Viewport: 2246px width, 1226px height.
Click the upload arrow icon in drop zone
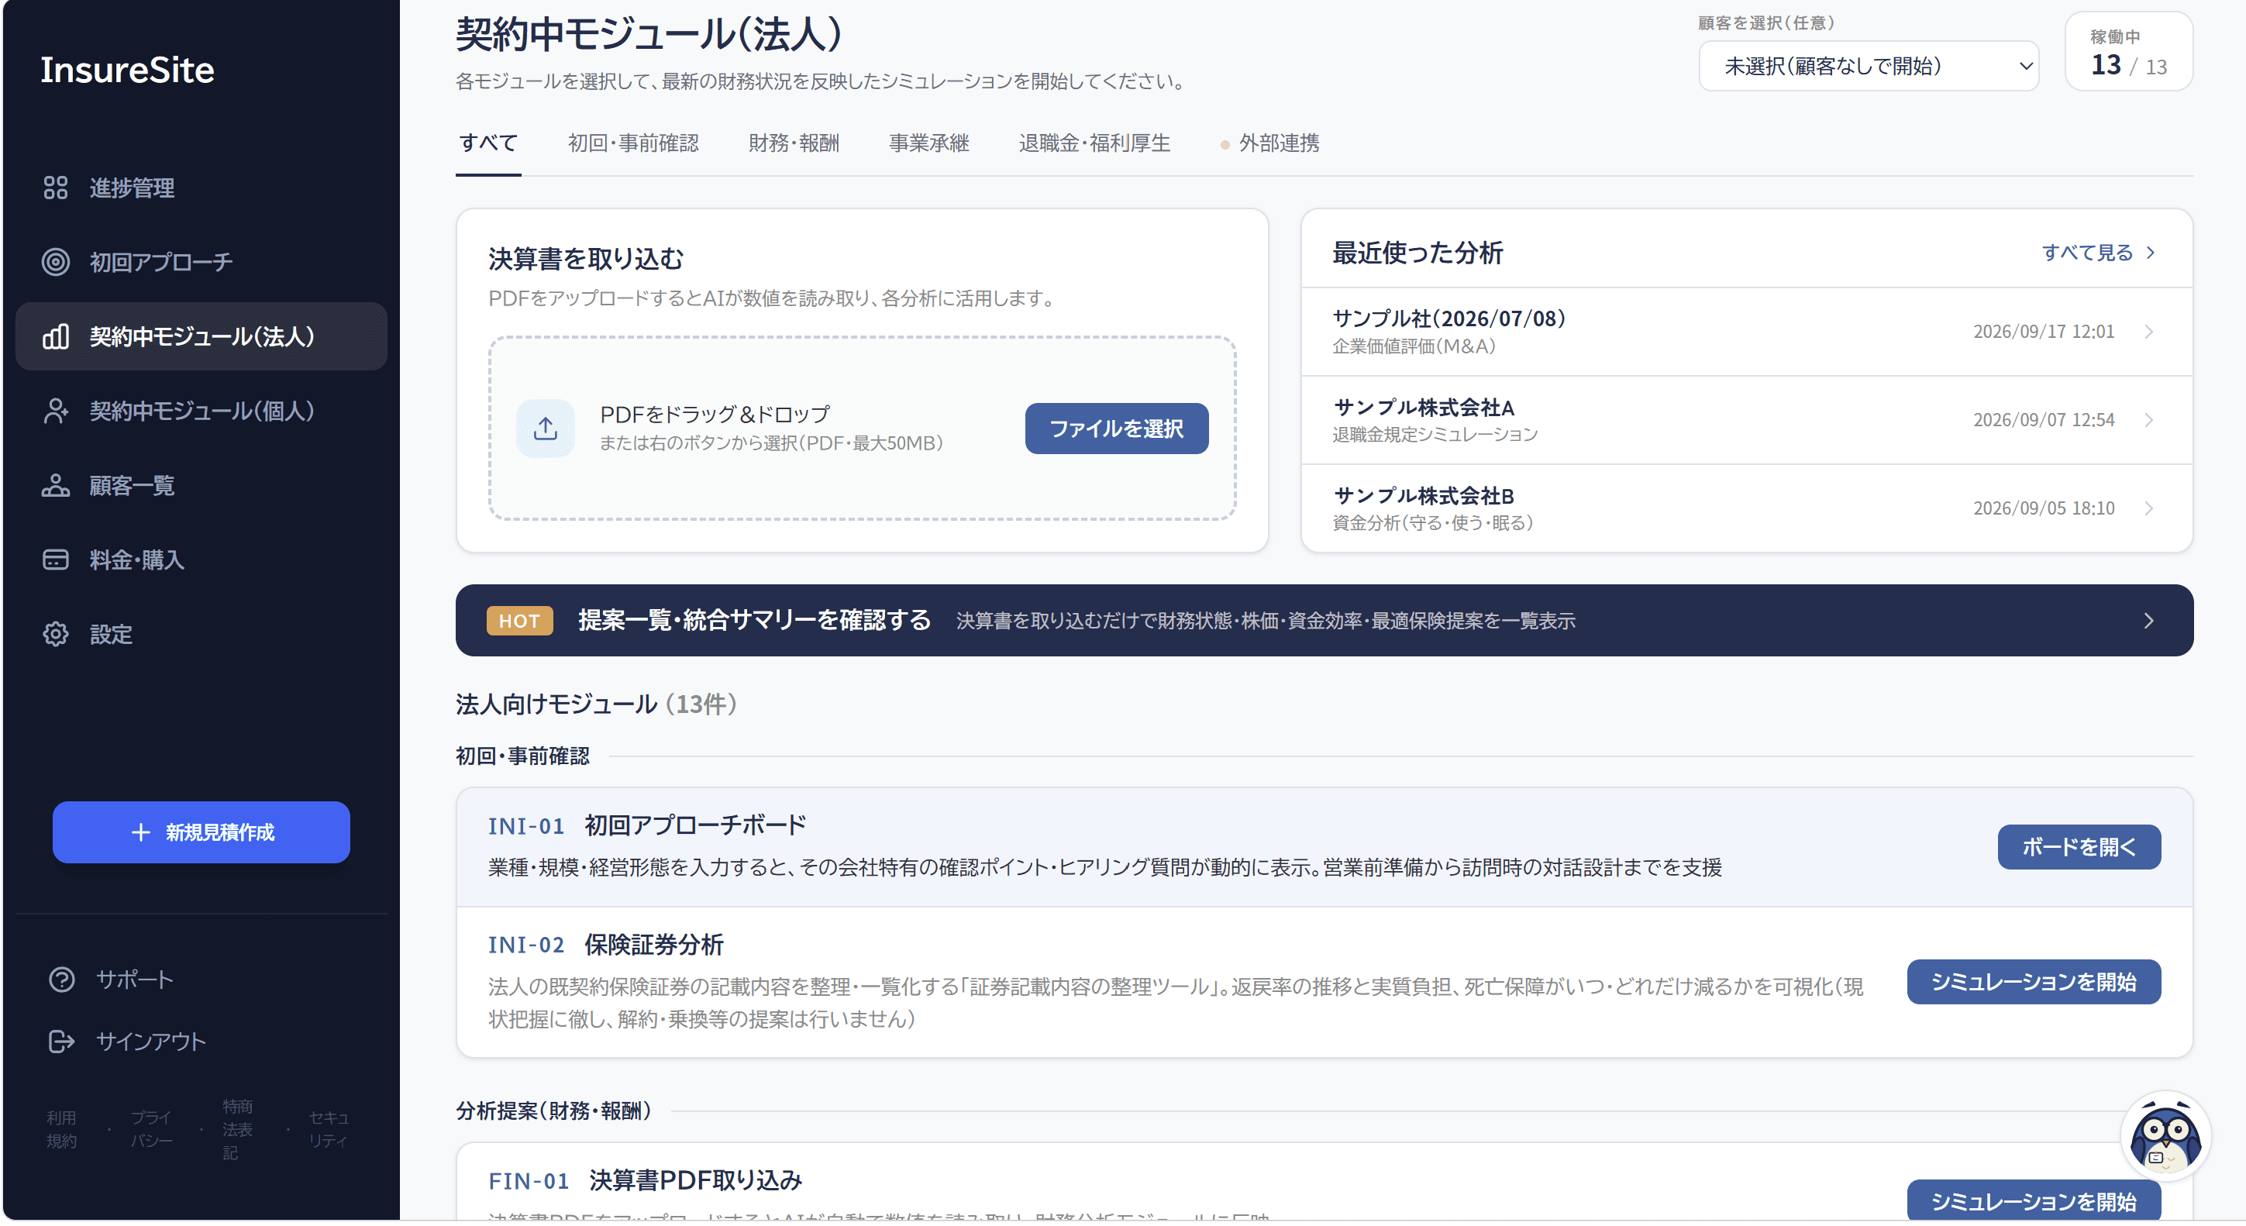point(546,428)
